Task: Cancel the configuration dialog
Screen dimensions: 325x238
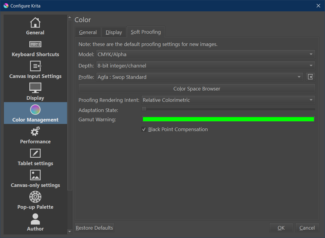Action: click(x=307, y=228)
